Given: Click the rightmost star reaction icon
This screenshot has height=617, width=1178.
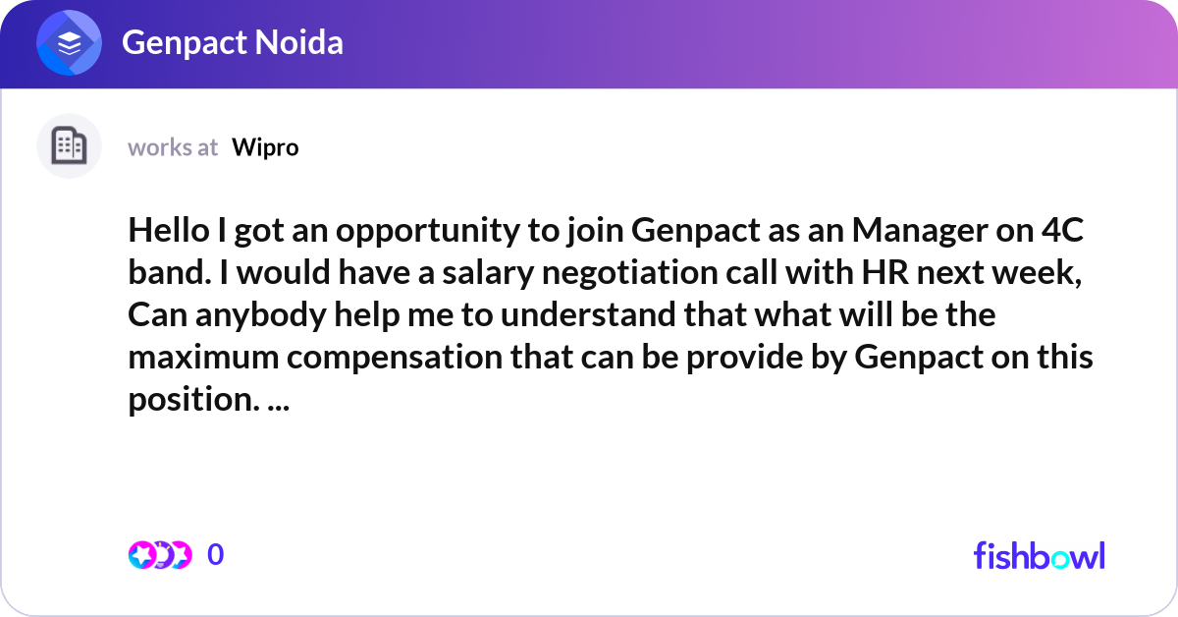Looking at the screenshot, I should click(182, 554).
